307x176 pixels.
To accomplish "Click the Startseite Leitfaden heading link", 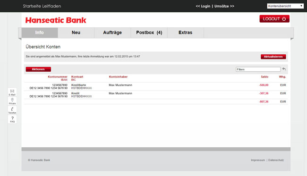I will (42, 6).
